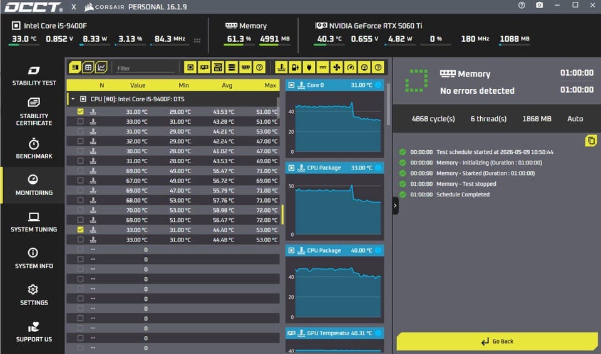Toggle memory sensors filter icon

point(245,68)
